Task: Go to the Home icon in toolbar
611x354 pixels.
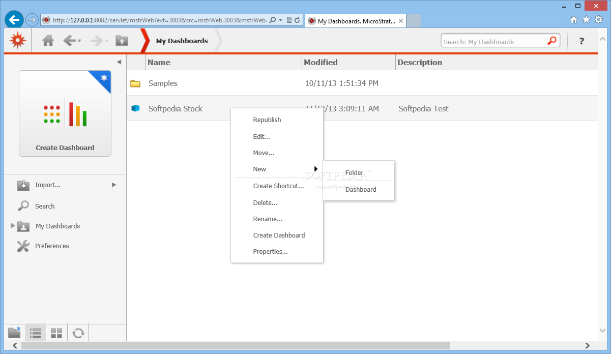Action: tap(48, 41)
